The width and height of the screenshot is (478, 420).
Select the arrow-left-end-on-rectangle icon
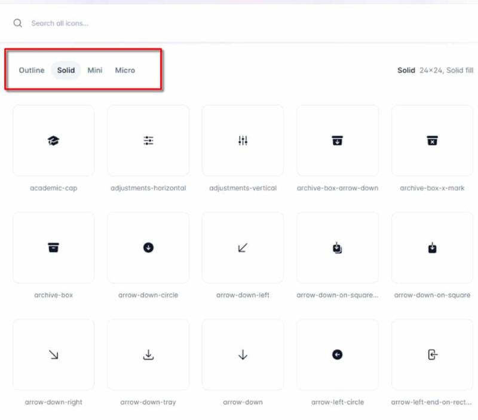432,355
